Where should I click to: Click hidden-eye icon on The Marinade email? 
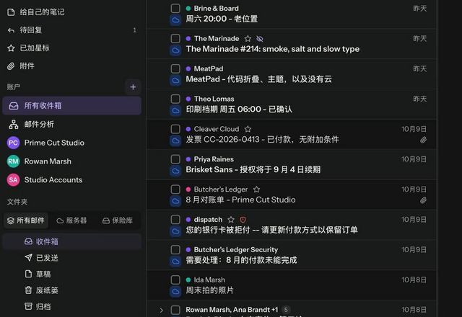[x=260, y=39]
